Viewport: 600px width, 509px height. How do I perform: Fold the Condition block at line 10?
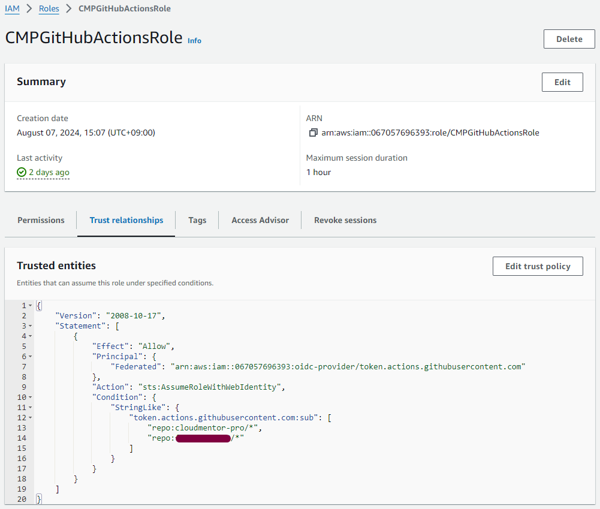(31, 397)
